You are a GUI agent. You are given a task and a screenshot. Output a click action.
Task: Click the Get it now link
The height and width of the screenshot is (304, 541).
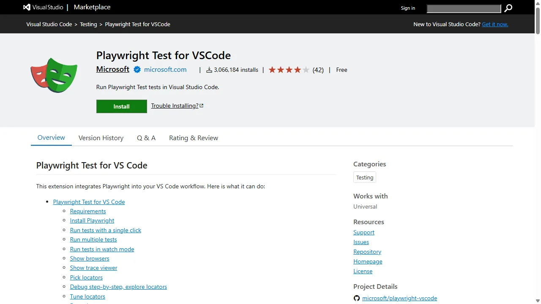(495, 24)
